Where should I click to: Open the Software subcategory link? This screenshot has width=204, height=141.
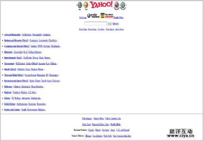pos(47,46)
